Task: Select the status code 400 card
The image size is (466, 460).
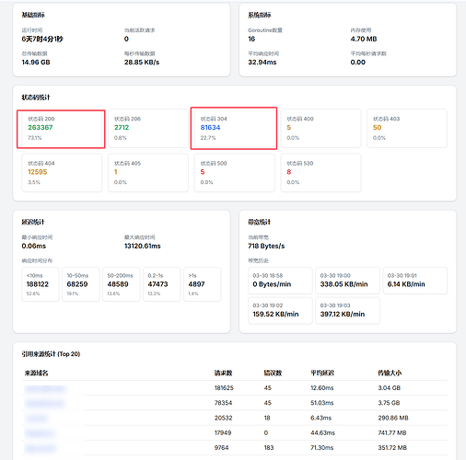Action: click(320, 129)
